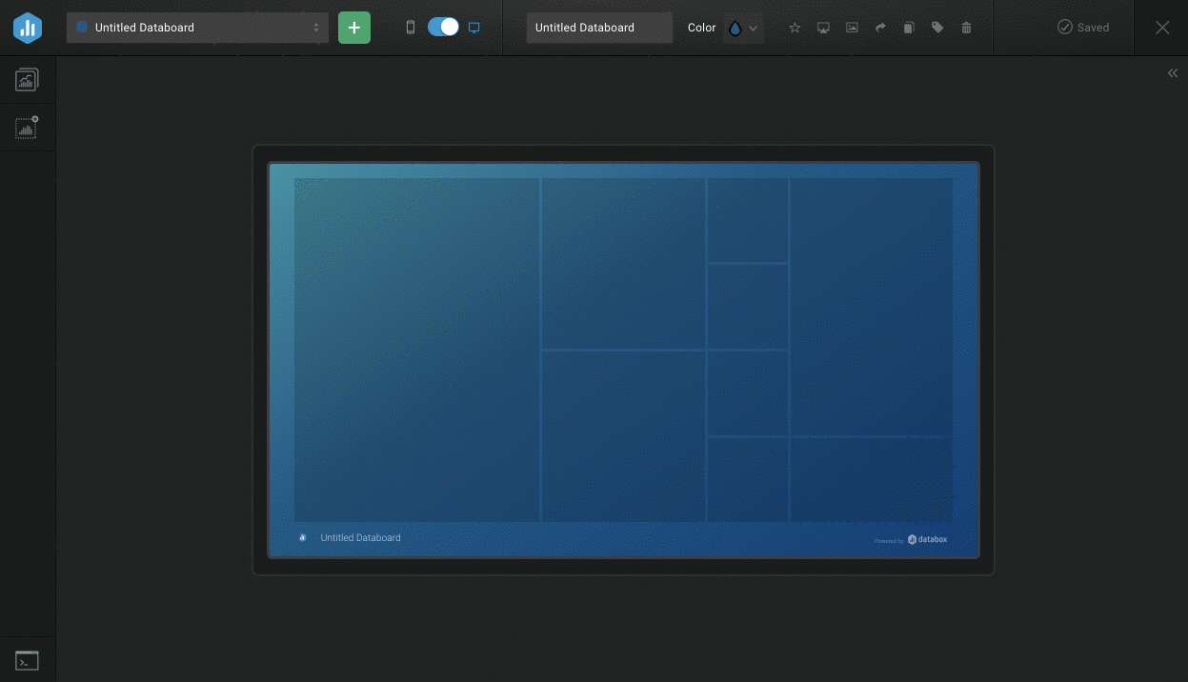
Task: Mark databoard as favorite with star icon
Action: pyautogui.click(x=795, y=28)
